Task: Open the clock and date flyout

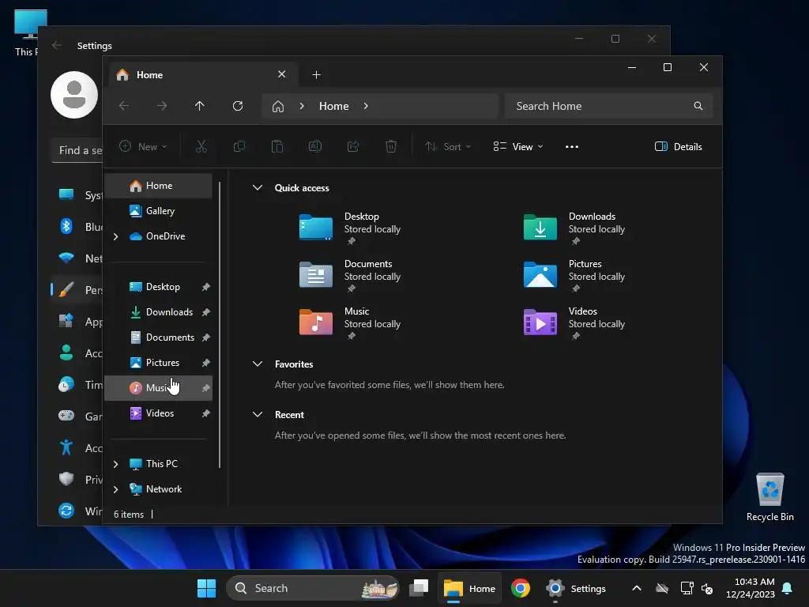Action: [x=751, y=588]
